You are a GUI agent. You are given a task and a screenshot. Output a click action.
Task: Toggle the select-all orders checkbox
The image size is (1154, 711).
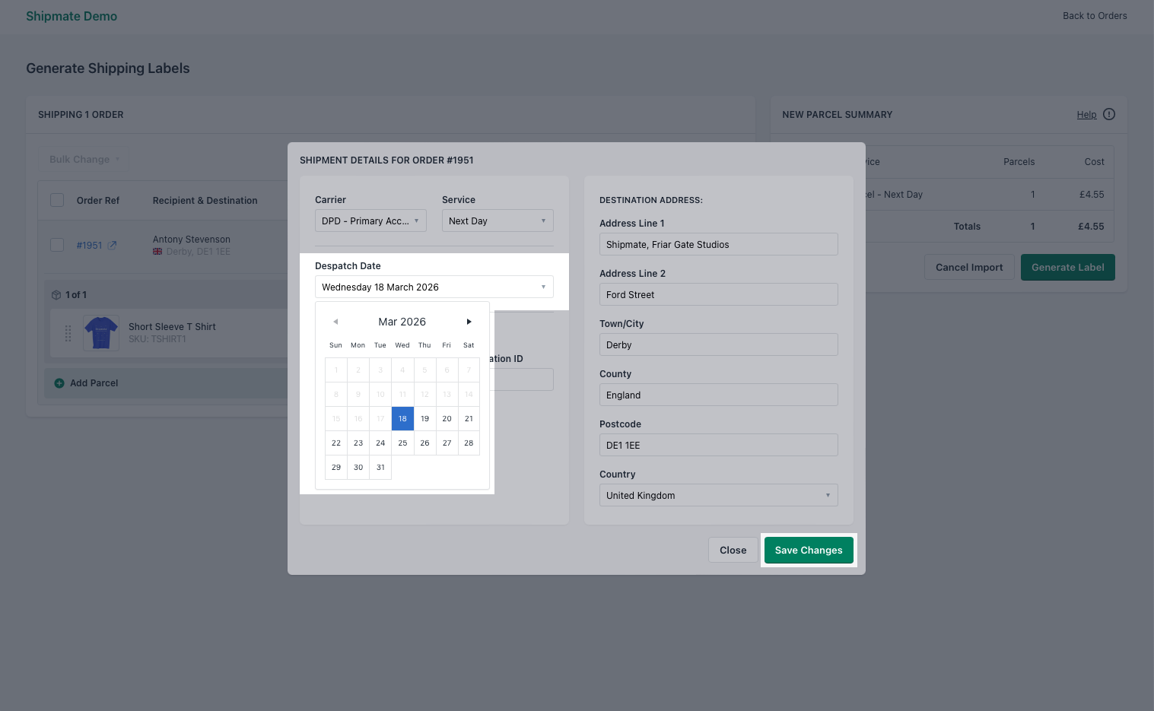[x=57, y=199]
